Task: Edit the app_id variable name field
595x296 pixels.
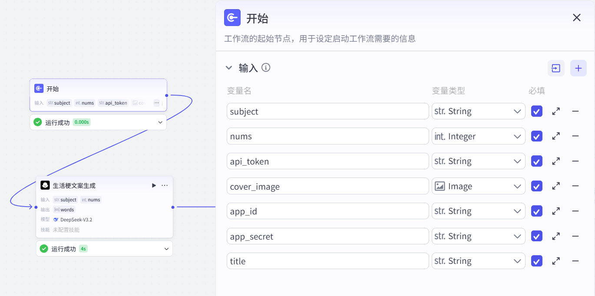Action: [x=328, y=211]
